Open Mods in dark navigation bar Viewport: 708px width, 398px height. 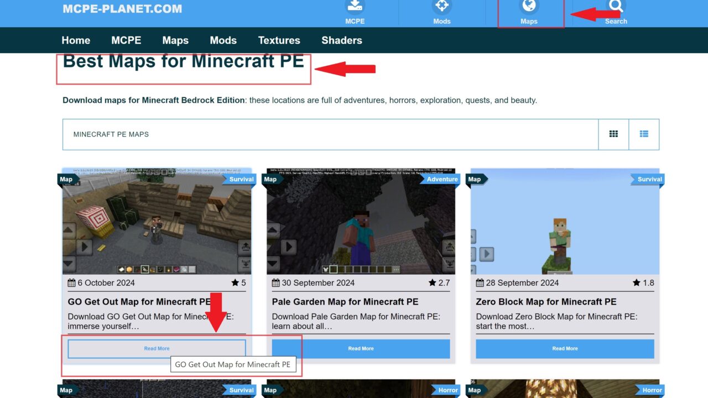tap(223, 40)
